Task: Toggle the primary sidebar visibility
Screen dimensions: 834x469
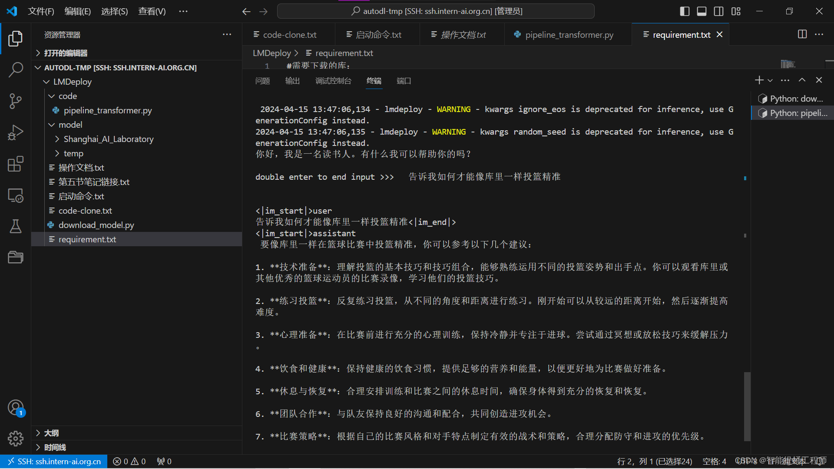Action: (x=684, y=11)
